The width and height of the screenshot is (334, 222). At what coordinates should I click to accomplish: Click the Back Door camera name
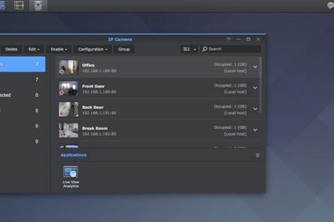click(x=92, y=107)
